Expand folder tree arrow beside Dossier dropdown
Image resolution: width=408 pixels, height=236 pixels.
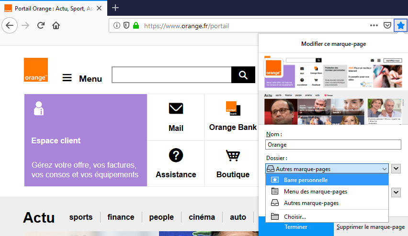396,169
